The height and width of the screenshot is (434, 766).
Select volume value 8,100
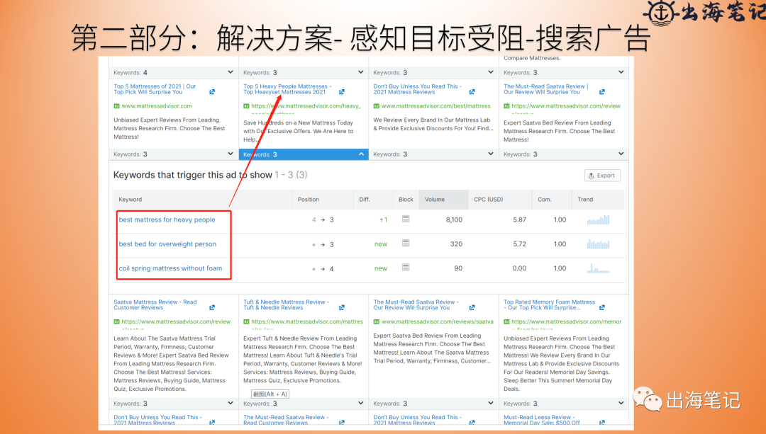tap(454, 219)
